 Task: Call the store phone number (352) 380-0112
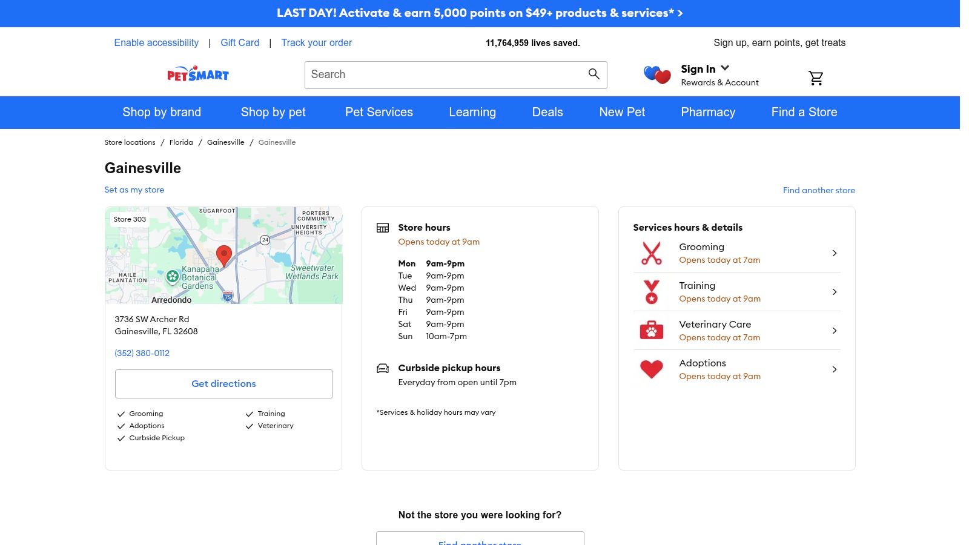(142, 353)
